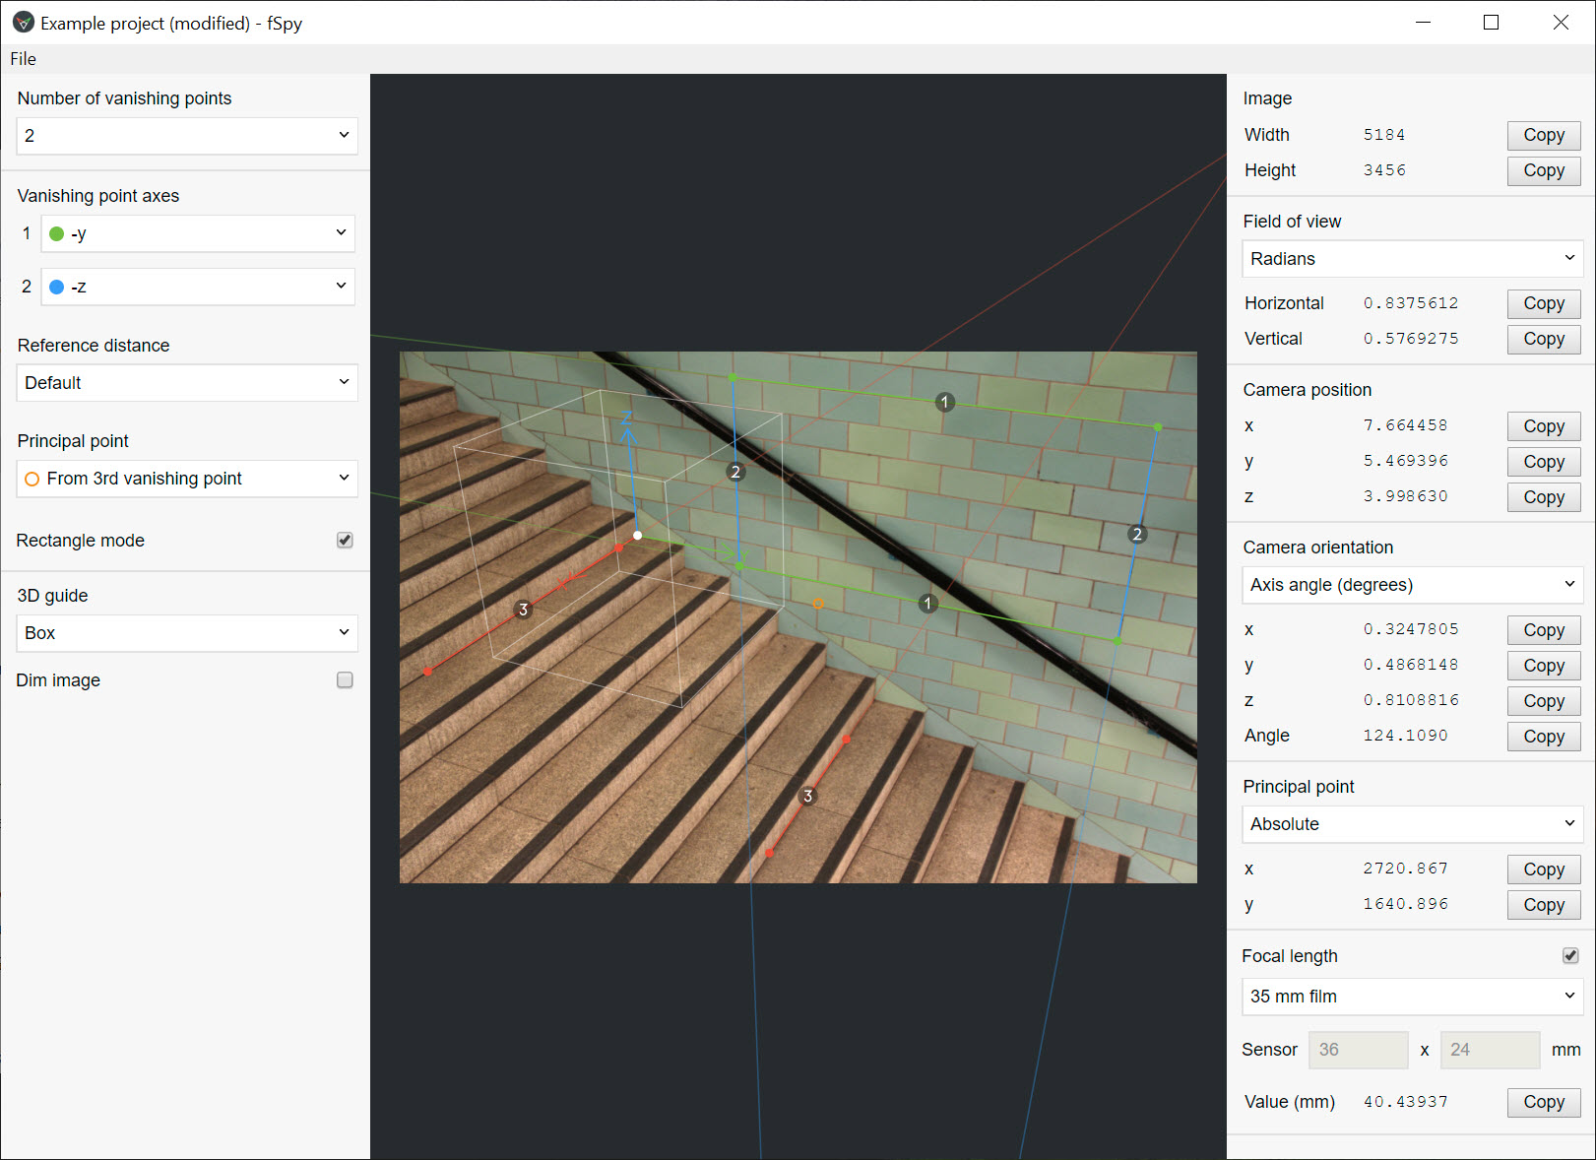Copy the image Width value

point(1543,136)
